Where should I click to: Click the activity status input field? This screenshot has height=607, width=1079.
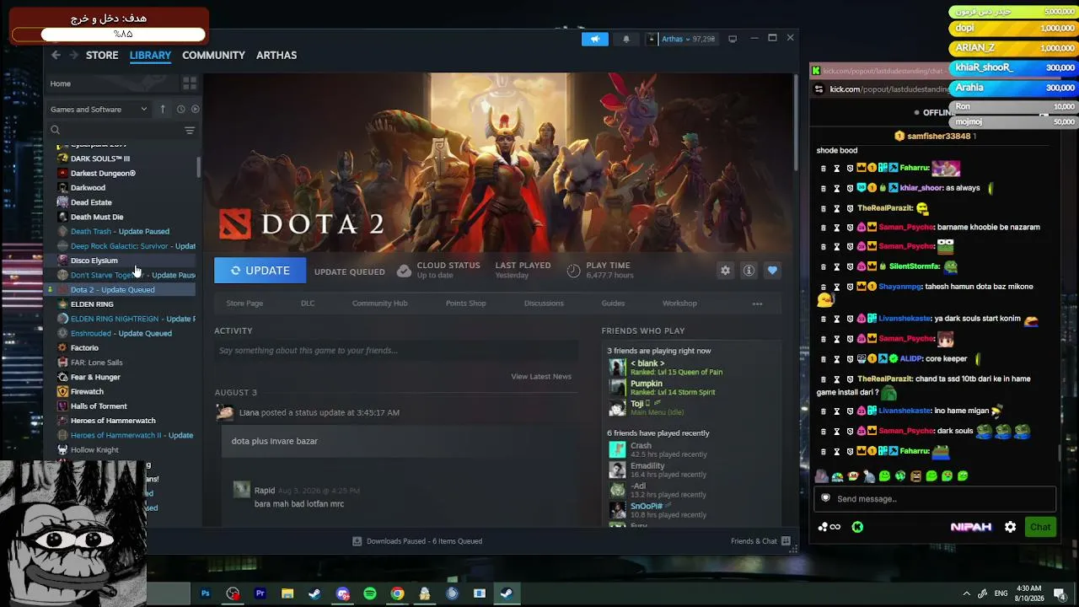point(396,351)
